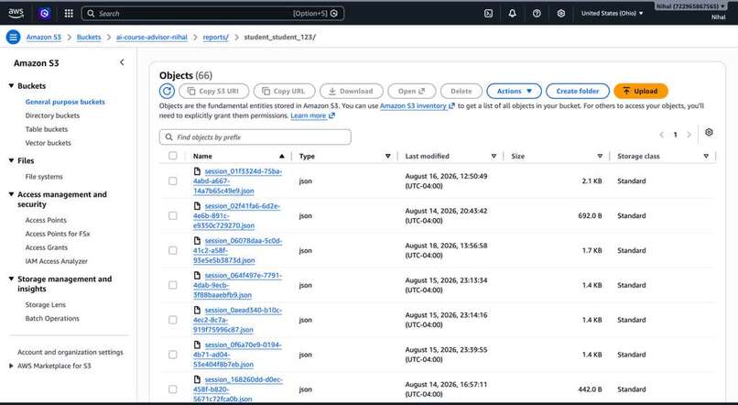The width and height of the screenshot is (738, 405).
Task: Collapse the Buckets section in sidebar
Action: [11, 86]
